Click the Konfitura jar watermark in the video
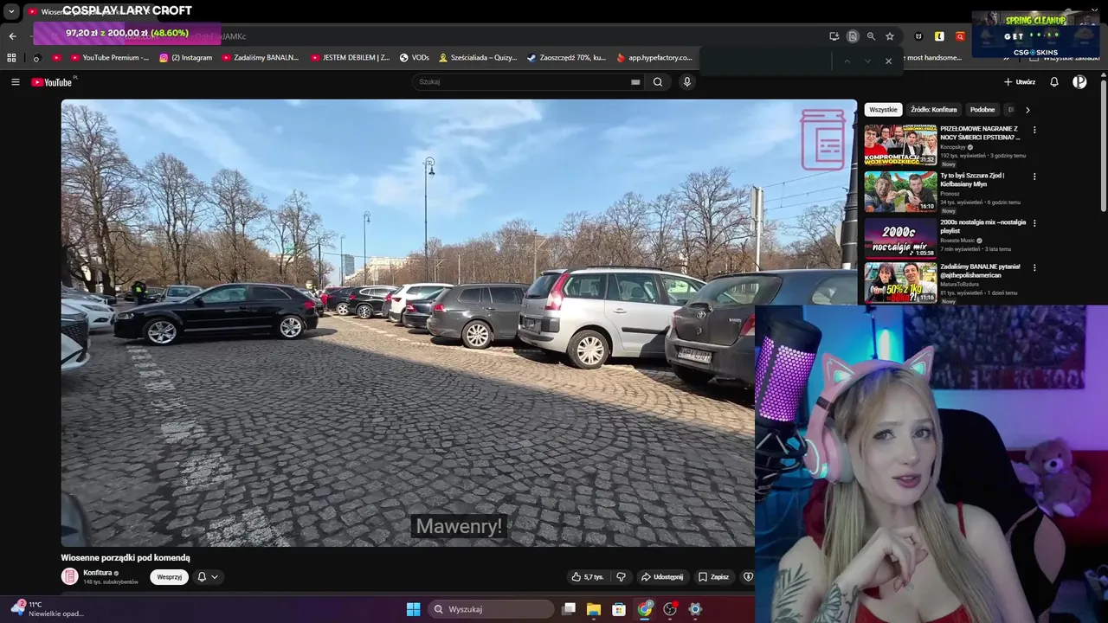Viewport: 1108px width, 623px height. pyautogui.click(x=823, y=139)
